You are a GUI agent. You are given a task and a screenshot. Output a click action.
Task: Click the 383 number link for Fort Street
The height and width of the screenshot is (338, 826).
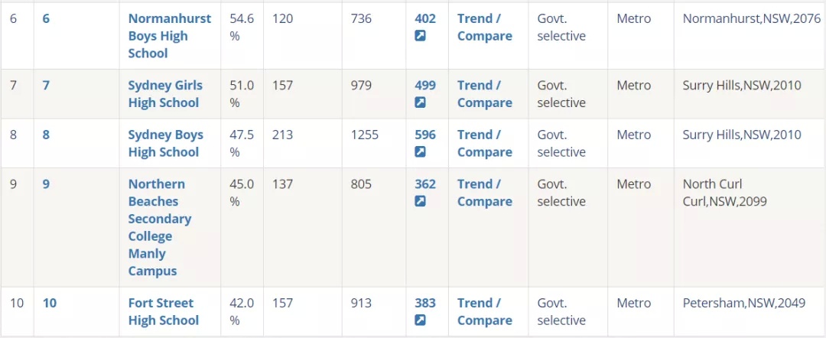pos(425,304)
